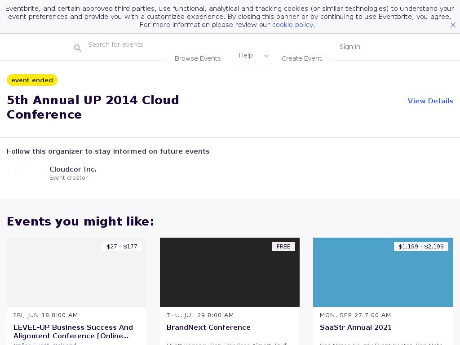The image size is (460, 345).
Task: Click Event creator label
Action: pos(68,178)
